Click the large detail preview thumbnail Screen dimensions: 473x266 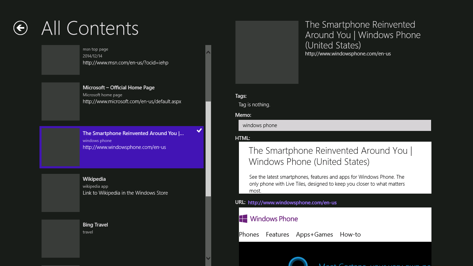point(267,52)
